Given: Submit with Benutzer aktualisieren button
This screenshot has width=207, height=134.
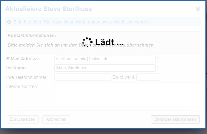Looking at the screenshot, I should pos(175,119).
